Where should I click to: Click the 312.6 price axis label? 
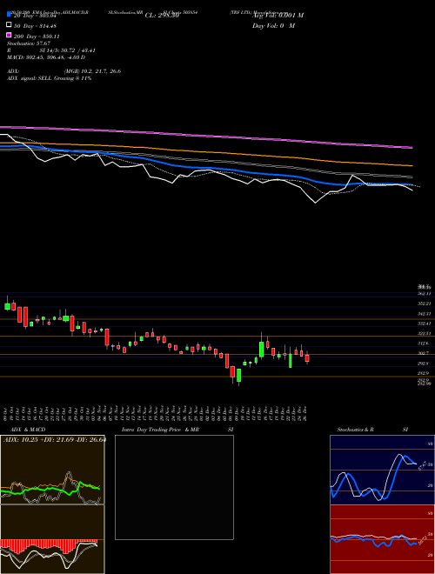point(424,344)
